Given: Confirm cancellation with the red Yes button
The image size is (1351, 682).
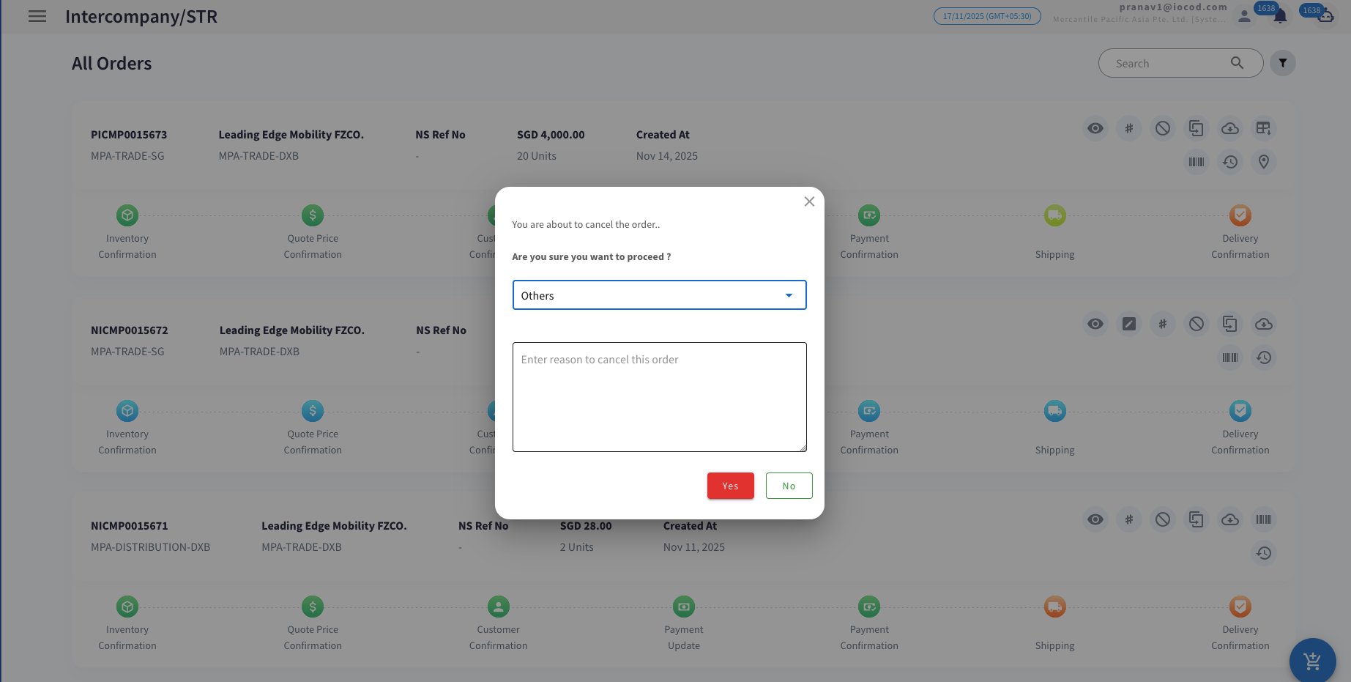Looking at the screenshot, I should point(730,486).
